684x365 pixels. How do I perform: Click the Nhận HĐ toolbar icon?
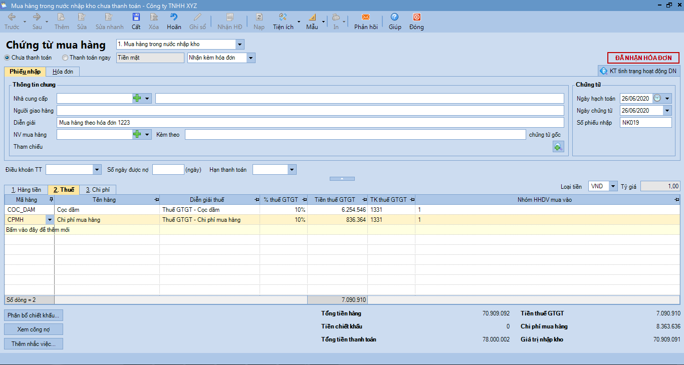click(230, 17)
